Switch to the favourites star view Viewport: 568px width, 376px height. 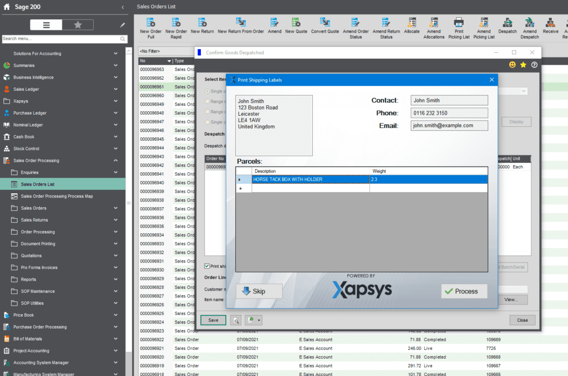point(78,25)
